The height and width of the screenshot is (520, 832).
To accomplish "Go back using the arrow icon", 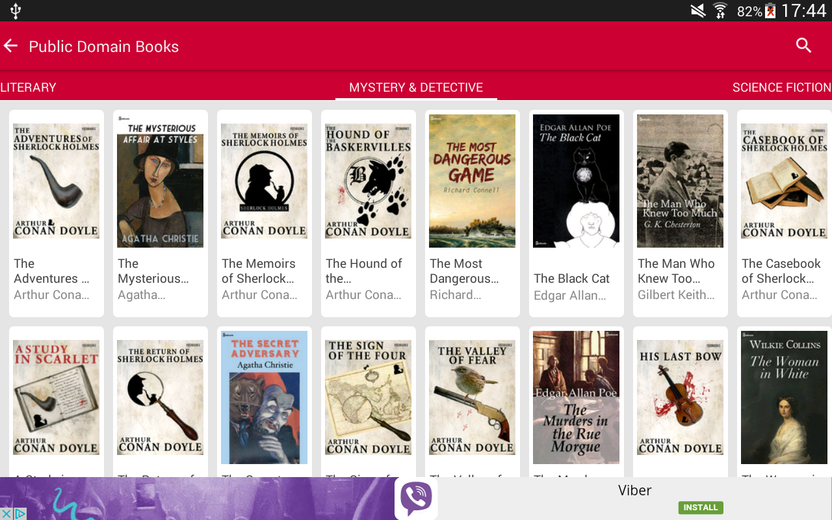I will (x=10, y=45).
